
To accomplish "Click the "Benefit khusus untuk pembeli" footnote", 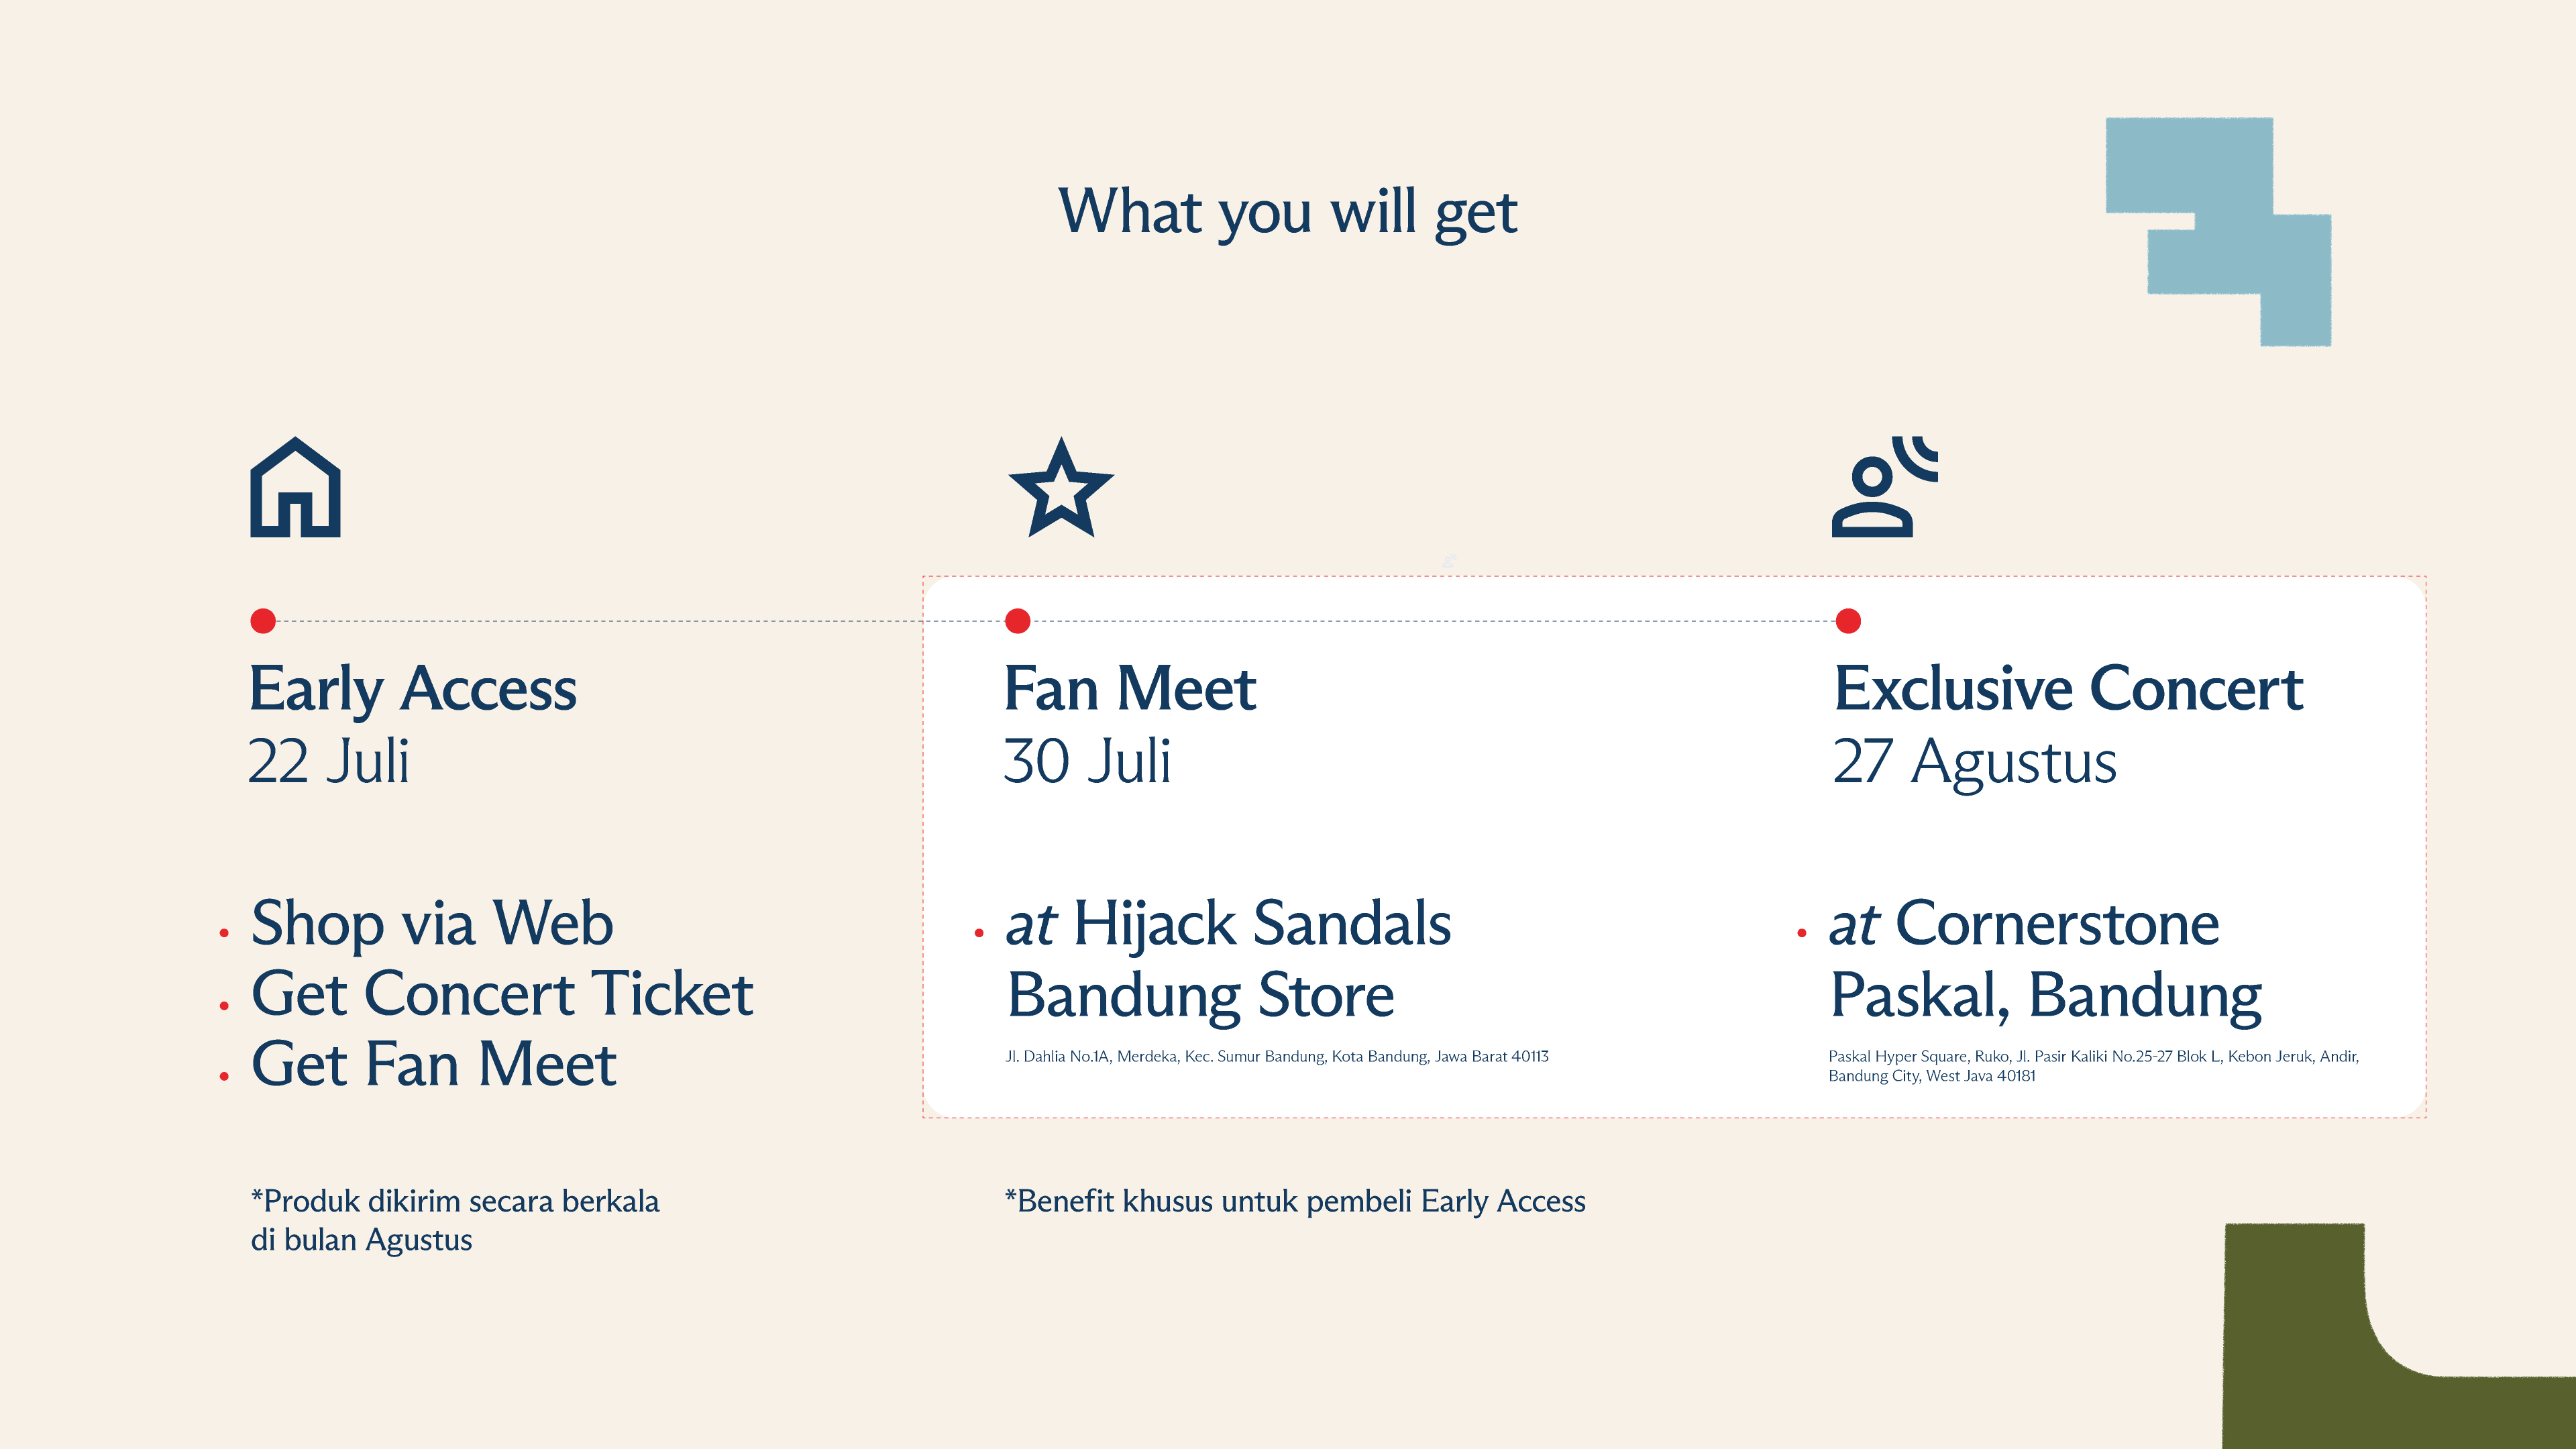I will [1295, 1201].
